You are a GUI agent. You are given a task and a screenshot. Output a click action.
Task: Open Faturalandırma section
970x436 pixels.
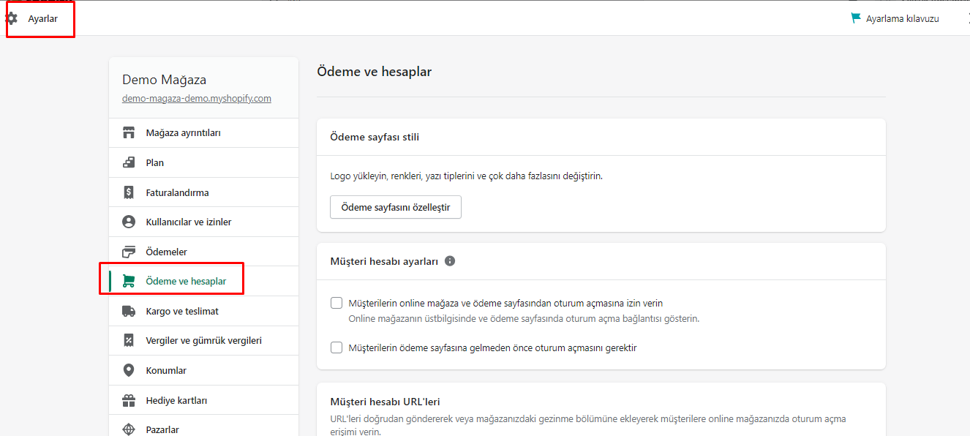[203, 192]
